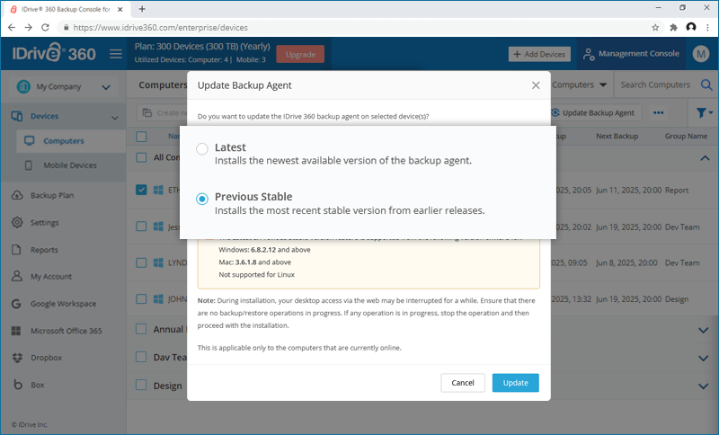Select the Latest version radio button

(202, 148)
